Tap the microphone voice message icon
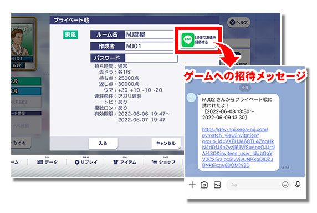 coord(298,185)
